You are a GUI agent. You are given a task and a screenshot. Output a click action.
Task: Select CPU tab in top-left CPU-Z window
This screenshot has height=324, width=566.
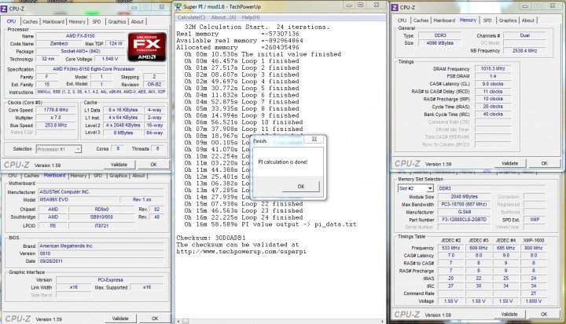tap(11, 21)
